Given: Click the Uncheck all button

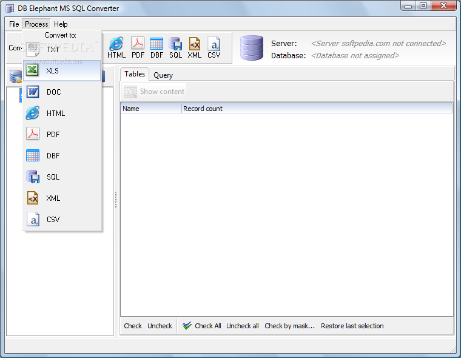Looking at the screenshot, I should click(x=243, y=326).
